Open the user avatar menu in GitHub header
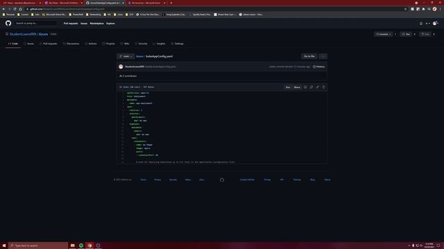 [x=435, y=24]
